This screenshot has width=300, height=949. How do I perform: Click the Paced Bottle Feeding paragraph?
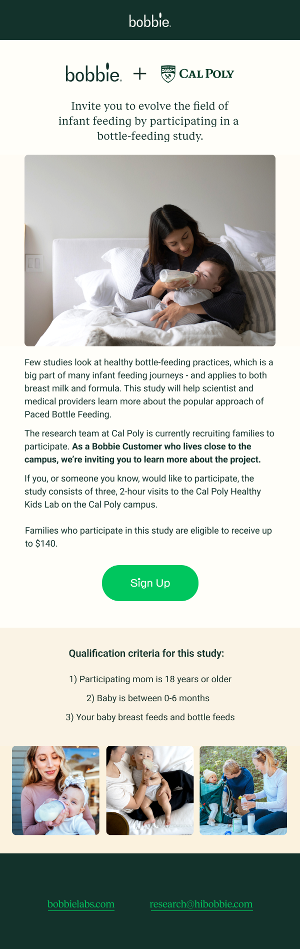point(149,388)
